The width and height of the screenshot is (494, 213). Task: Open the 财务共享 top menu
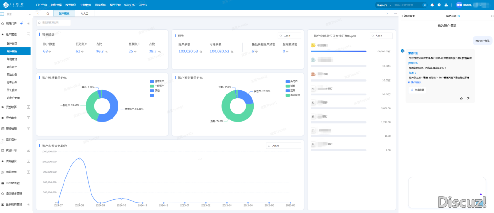tap(56, 5)
